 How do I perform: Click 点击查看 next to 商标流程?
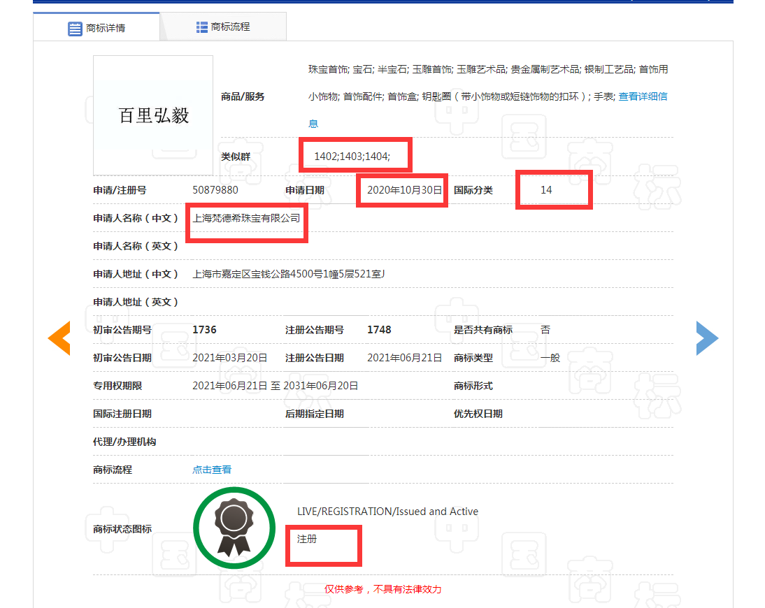[x=212, y=470]
